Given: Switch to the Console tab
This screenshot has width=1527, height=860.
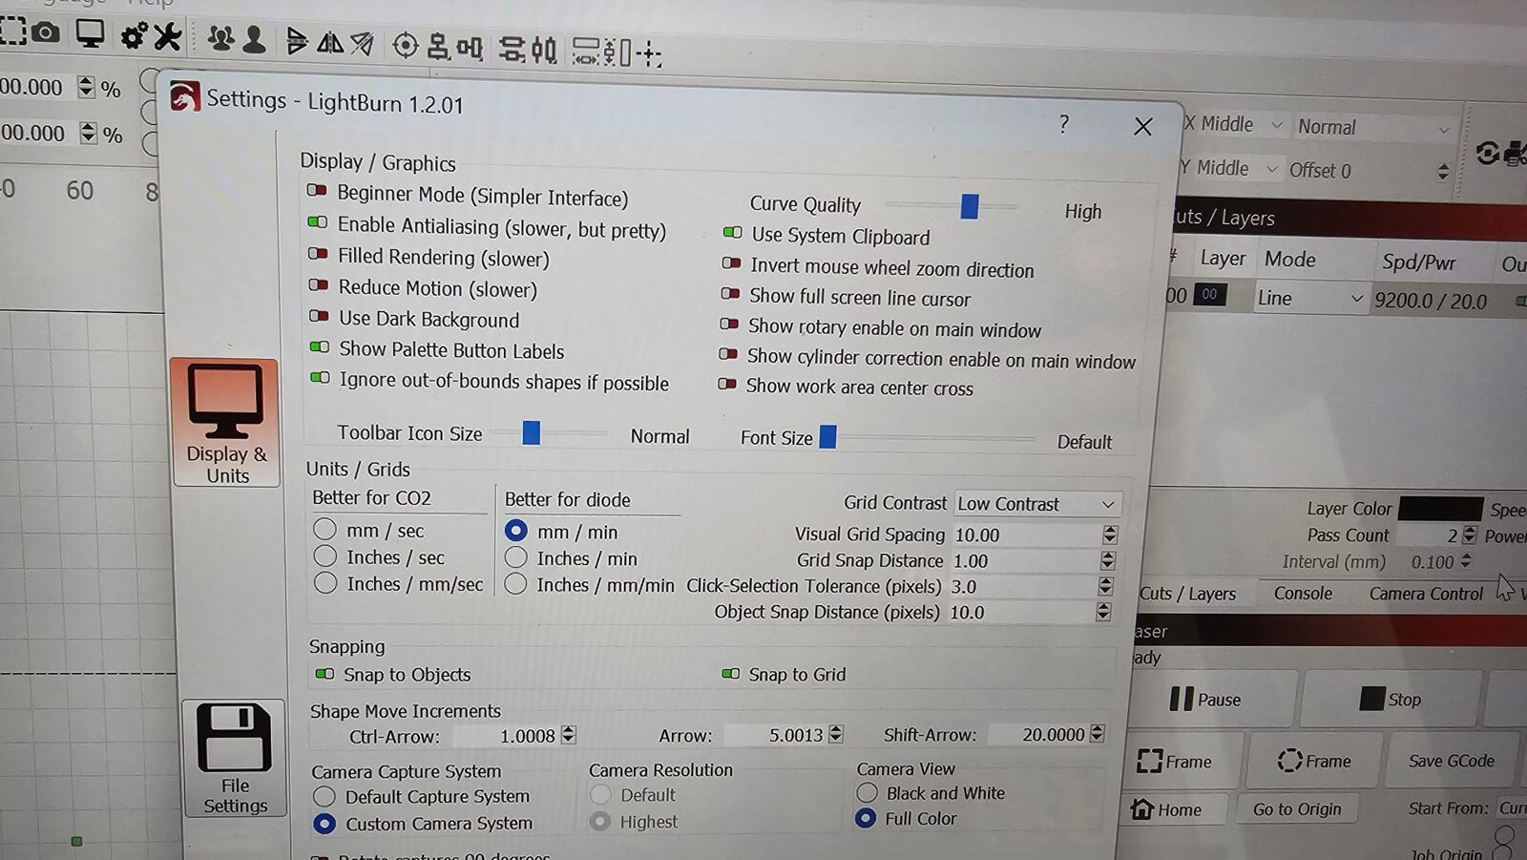Looking at the screenshot, I should point(1303,593).
